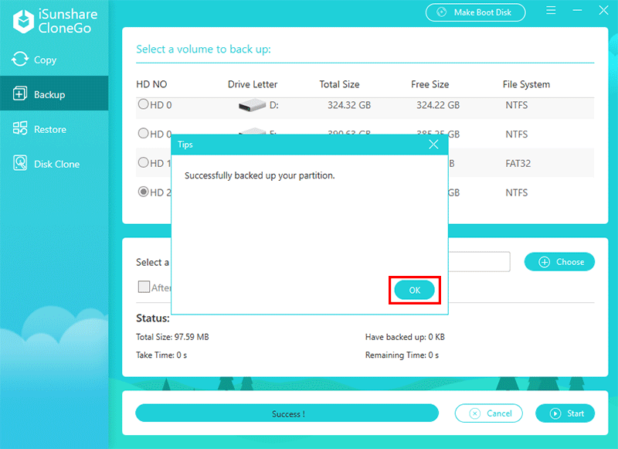This screenshot has width=618, height=449.
Task: Click the backup path input field
Action: tap(479, 262)
